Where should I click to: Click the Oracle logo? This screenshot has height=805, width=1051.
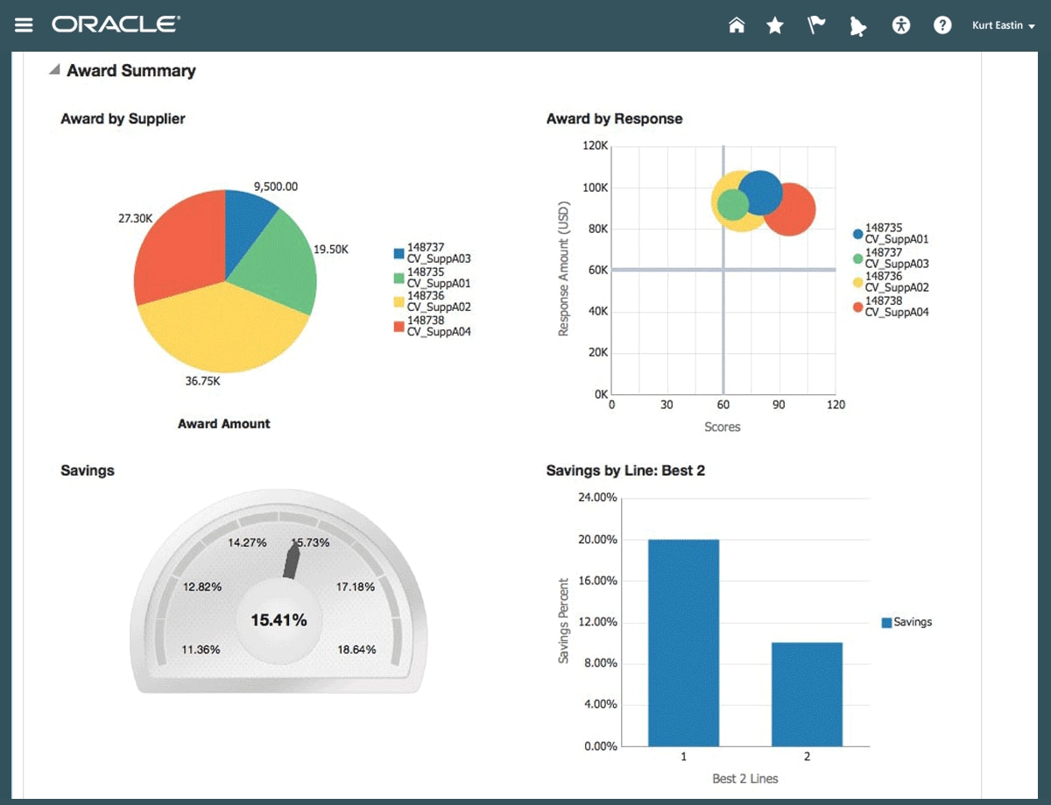click(x=116, y=25)
